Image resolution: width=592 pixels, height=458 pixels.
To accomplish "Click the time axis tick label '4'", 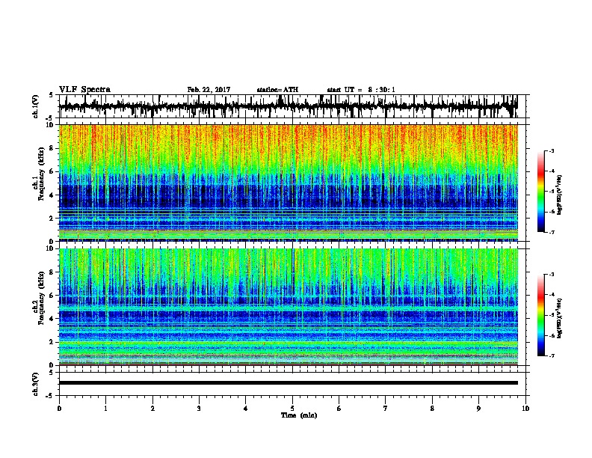I will (x=246, y=408).
